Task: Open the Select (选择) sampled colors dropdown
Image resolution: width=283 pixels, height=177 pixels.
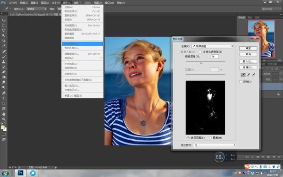Action: pos(213,46)
